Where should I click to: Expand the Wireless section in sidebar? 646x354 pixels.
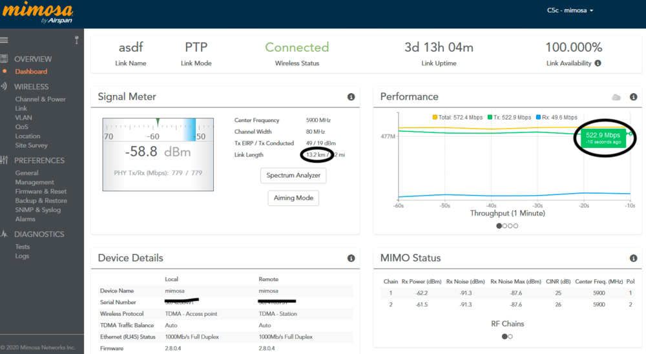click(31, 87)
